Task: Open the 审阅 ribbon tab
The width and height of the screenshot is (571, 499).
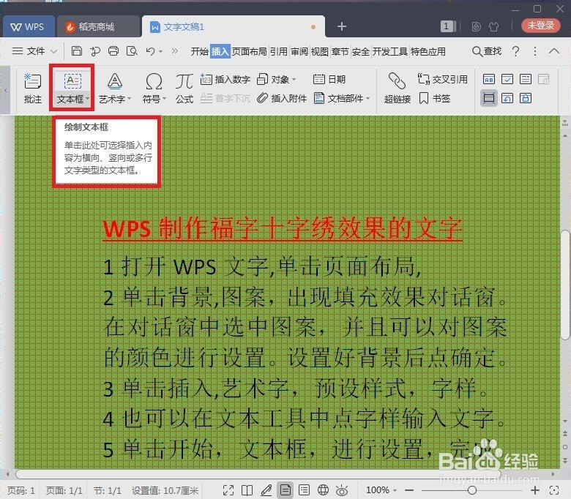Action: pyautogui.click(x=299, y=51)
